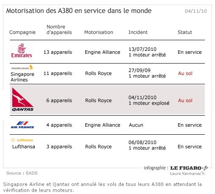The image size is (215, 194).
Task: Click the Source : EADS text
Action: click(22, 173)
